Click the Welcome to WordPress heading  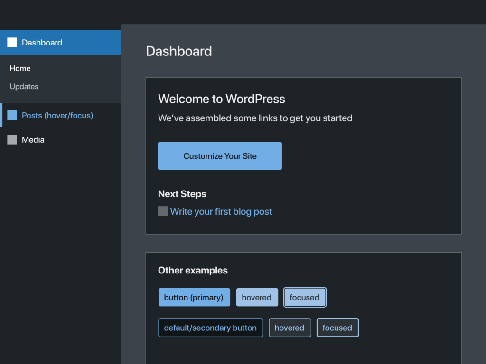tap(222, 99)
